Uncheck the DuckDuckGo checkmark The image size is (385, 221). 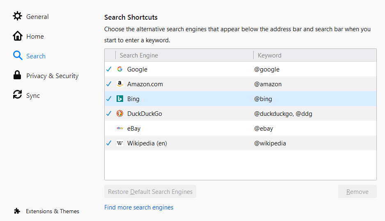point(109,113)
